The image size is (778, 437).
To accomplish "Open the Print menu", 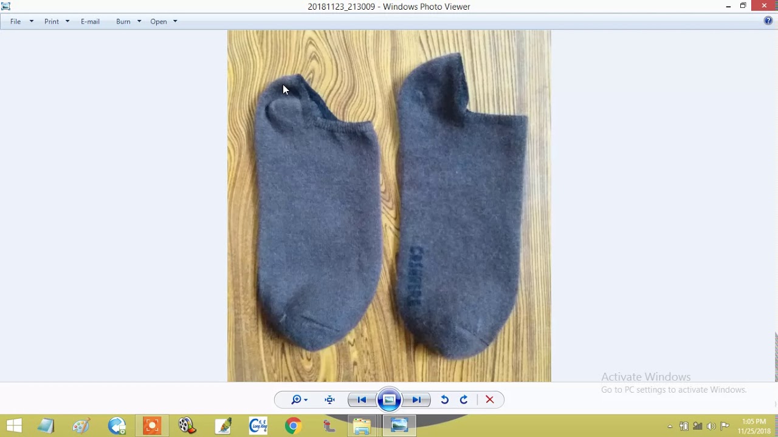I will [52, 21].
